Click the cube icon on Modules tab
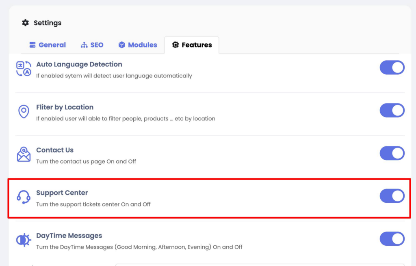The image size is (416, 266). pos(121,45)
